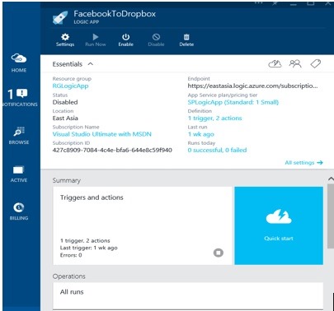334x311 pixels.
Task: Click the East Asia location text
Action: click(65, 118)
